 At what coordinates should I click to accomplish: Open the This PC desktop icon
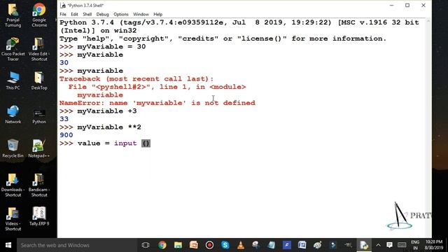(x=13, y=81)
